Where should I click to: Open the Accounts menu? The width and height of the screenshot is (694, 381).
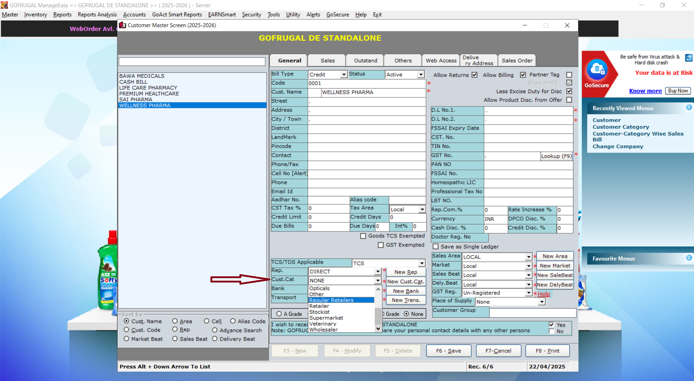[x=134, y=14]
